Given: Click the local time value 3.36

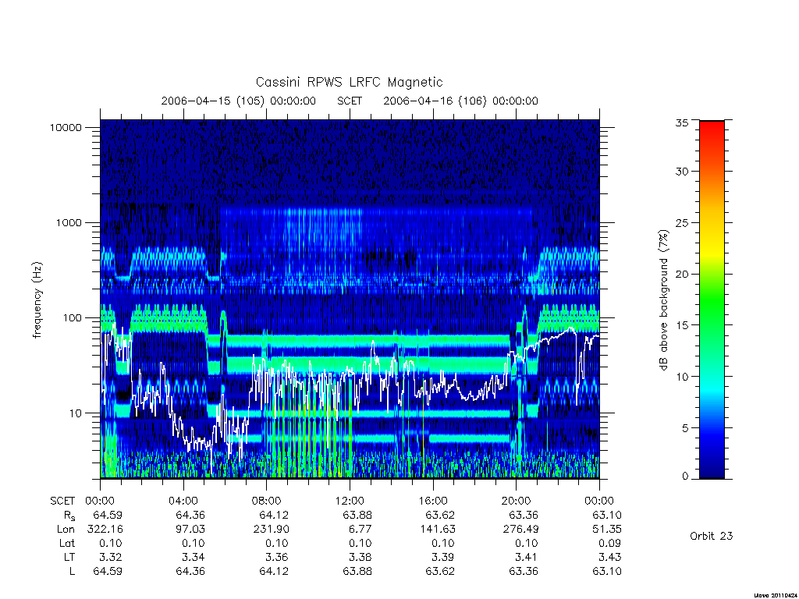Looking at the screenshot, I should tap(277, 557).
